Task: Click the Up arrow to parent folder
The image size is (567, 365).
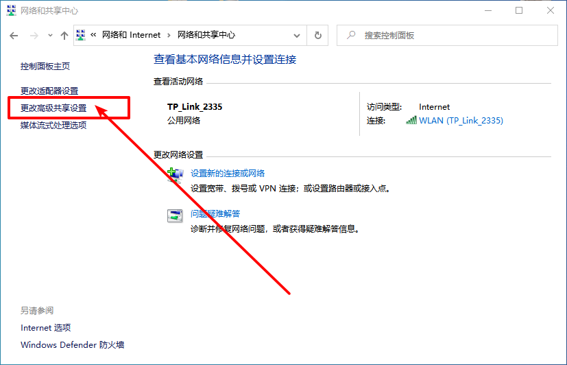Action: pyautogui.click(x=64, y=35)
